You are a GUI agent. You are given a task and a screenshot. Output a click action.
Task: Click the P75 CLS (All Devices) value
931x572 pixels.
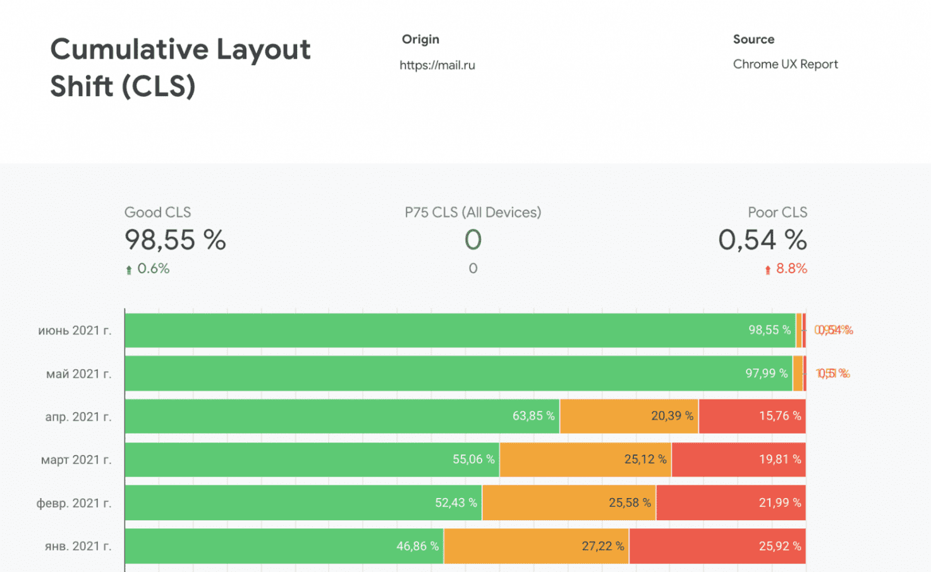tap(473, 240)
